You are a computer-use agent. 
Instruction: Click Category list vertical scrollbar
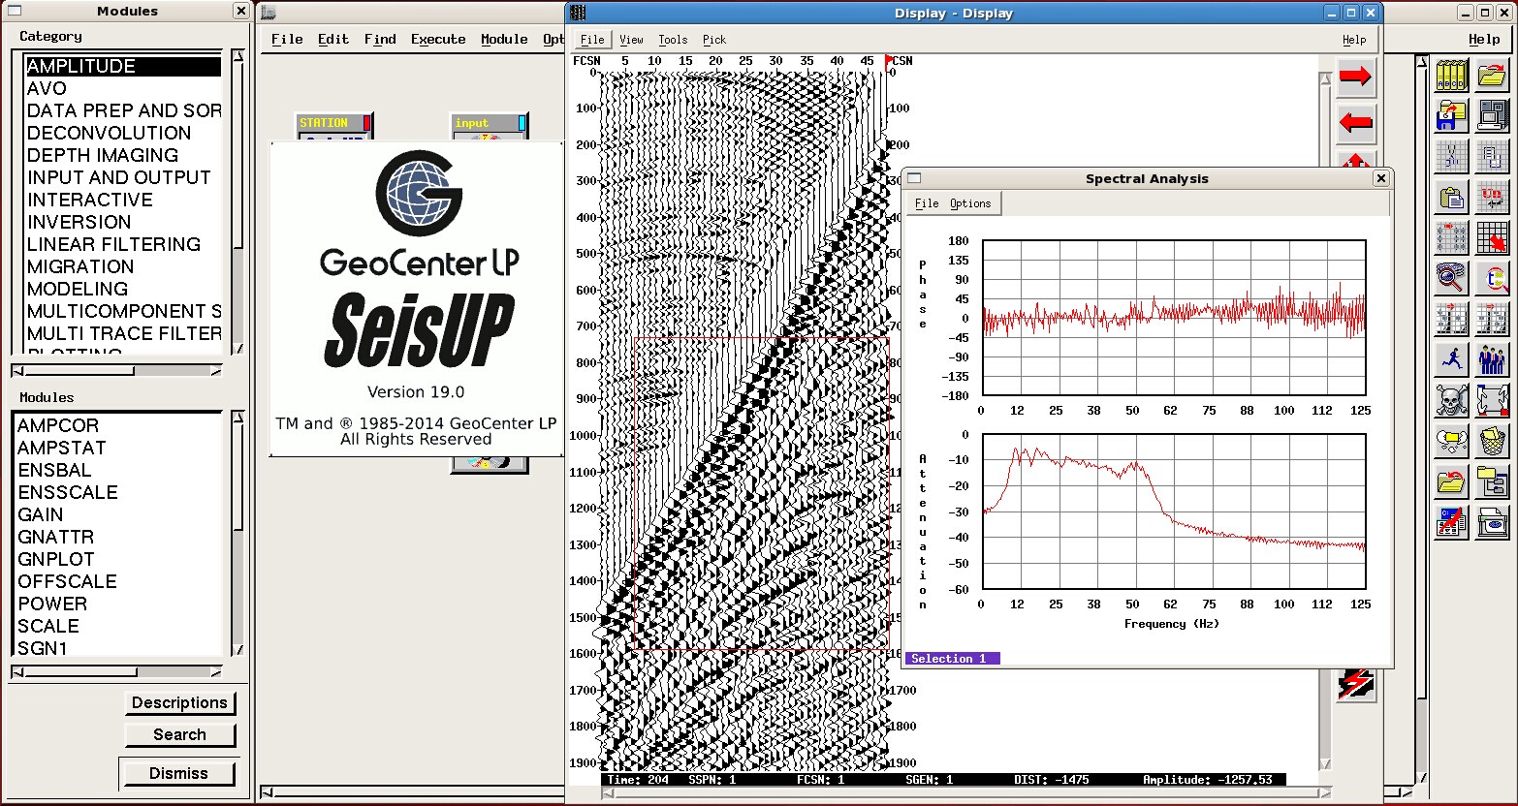[237, 201]
